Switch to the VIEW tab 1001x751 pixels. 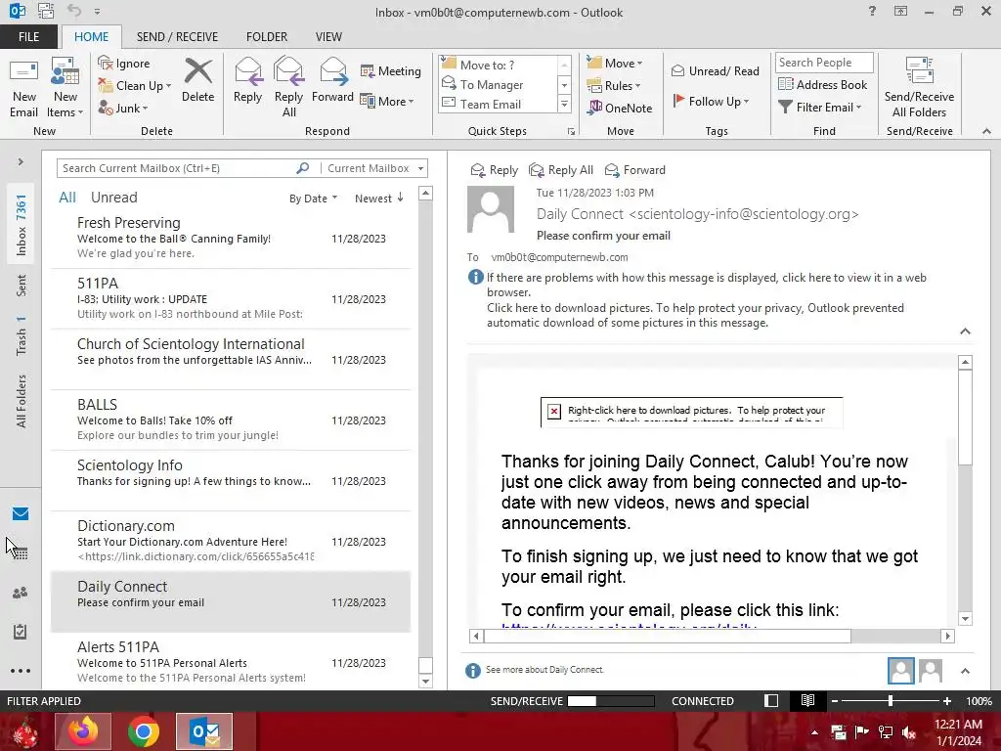(x=328, y=36)
